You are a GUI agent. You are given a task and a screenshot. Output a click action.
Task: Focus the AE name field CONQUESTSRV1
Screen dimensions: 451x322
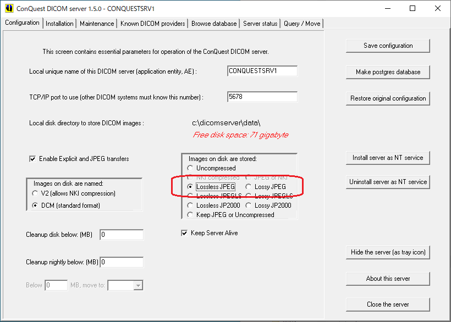coord(262,71)
